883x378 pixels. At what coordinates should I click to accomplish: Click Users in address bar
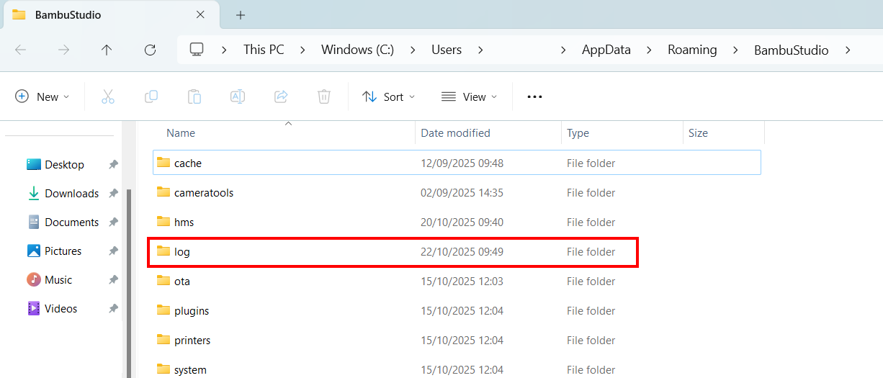[x=447, y=50]
